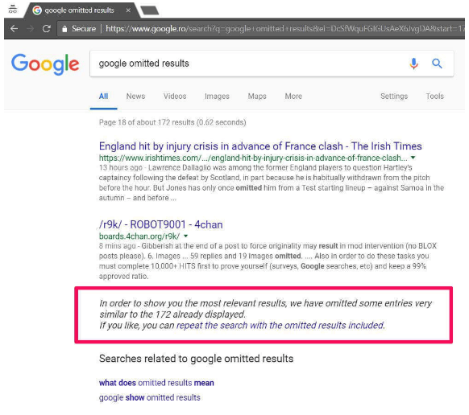Open related search google show omitted results
469x415 pixels.
pos(150,397)
